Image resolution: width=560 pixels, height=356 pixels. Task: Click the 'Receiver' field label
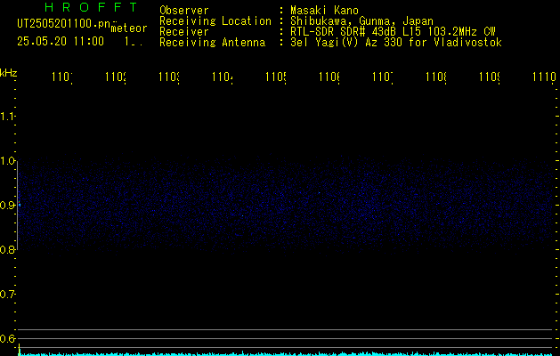tap(184, 32)
